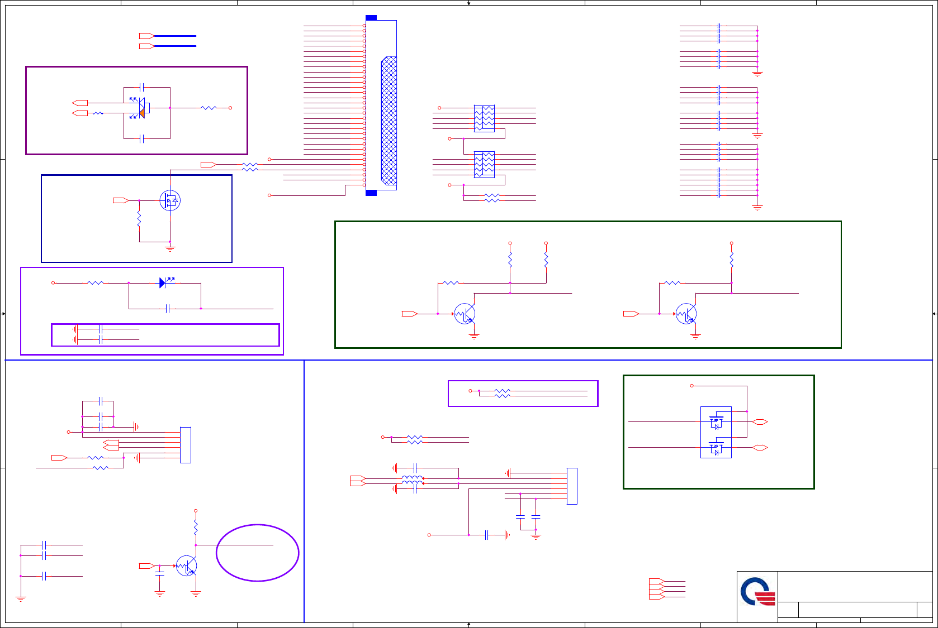Select the MOSFET symbol inside the blue frame

[x=170, y=200]
